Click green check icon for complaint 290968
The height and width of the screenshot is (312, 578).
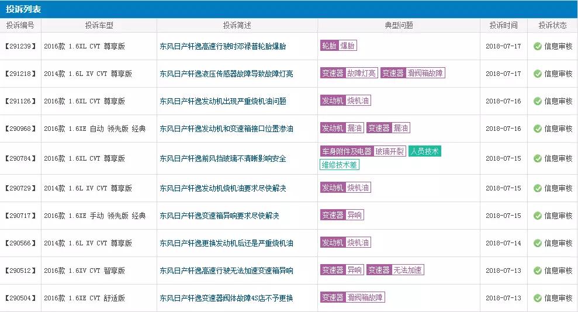(538, 129)
